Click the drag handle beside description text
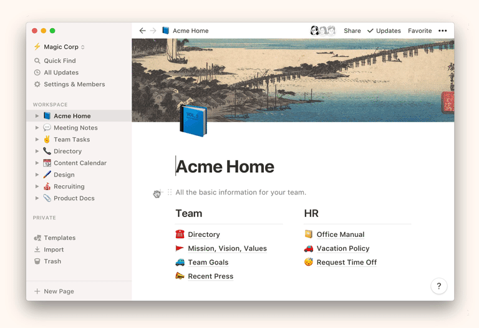The width and height of the screenshot is (479, 328). (x=170, y=193)
